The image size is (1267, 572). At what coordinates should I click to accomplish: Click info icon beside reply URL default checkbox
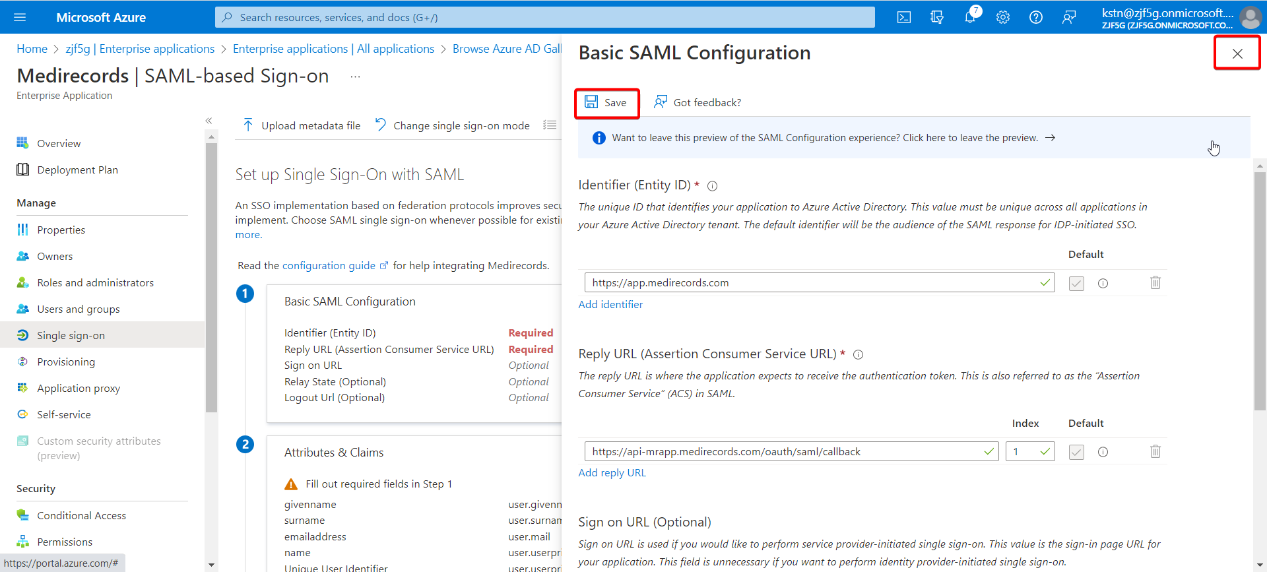(x=1103, y=452)
